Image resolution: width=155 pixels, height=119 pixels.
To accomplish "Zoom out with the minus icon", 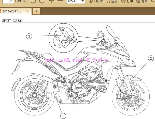I will coord(60,1).
